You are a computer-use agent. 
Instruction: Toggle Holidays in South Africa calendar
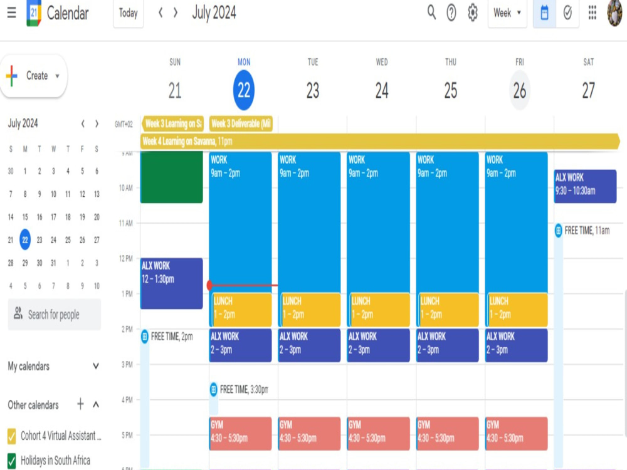point(11,461)
